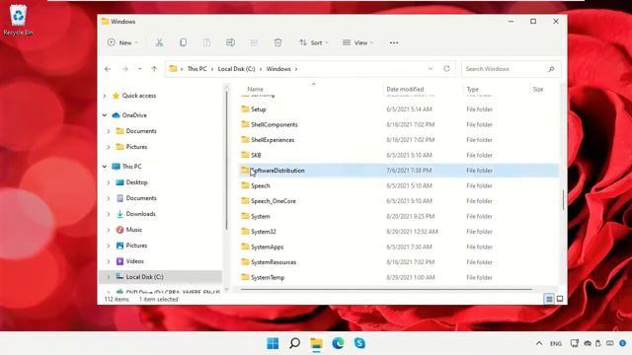Open Microsoft Edge from the taskbar
This screenshot has width=632, height=355.
(338, 343)
